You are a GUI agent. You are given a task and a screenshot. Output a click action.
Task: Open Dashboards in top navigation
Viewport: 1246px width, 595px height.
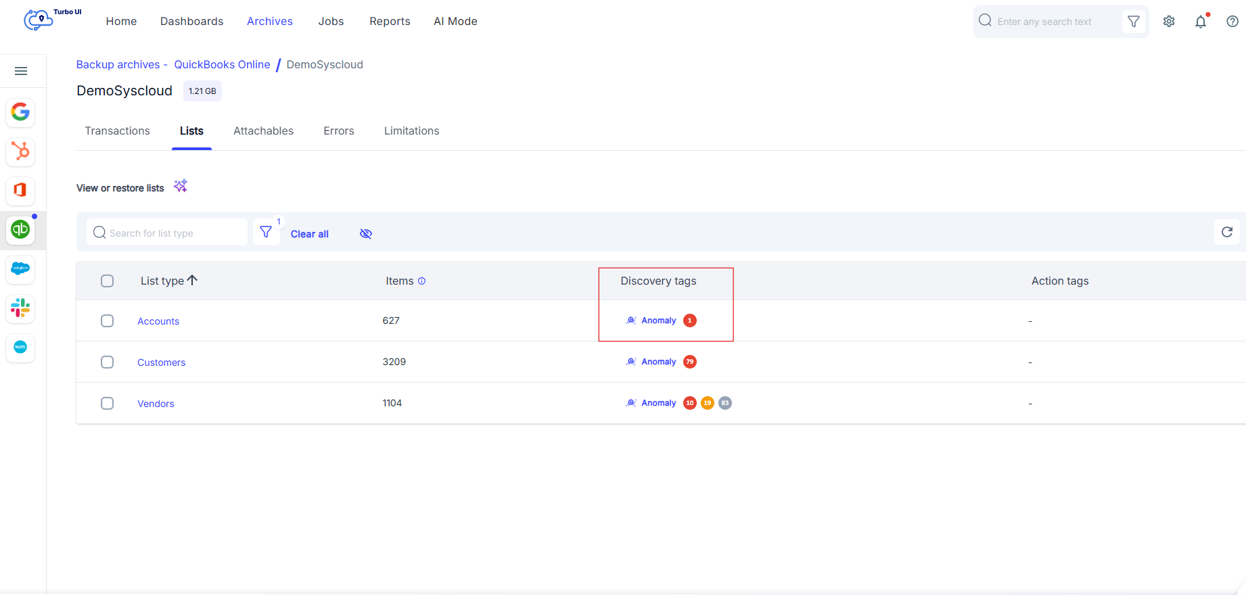coord(192,21)
